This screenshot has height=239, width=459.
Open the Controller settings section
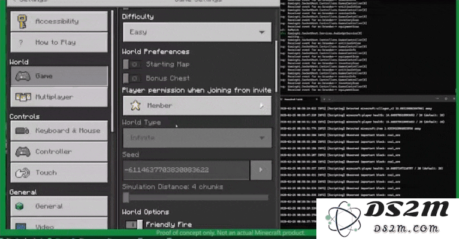59,152
